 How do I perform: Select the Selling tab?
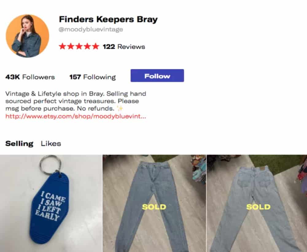tap(19, 143)
